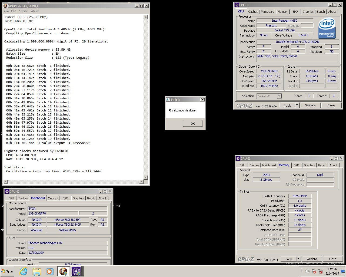Open Memory tab in Mainboard CPU-Z window
Screen dimensions: 346x277
point(53,198)
